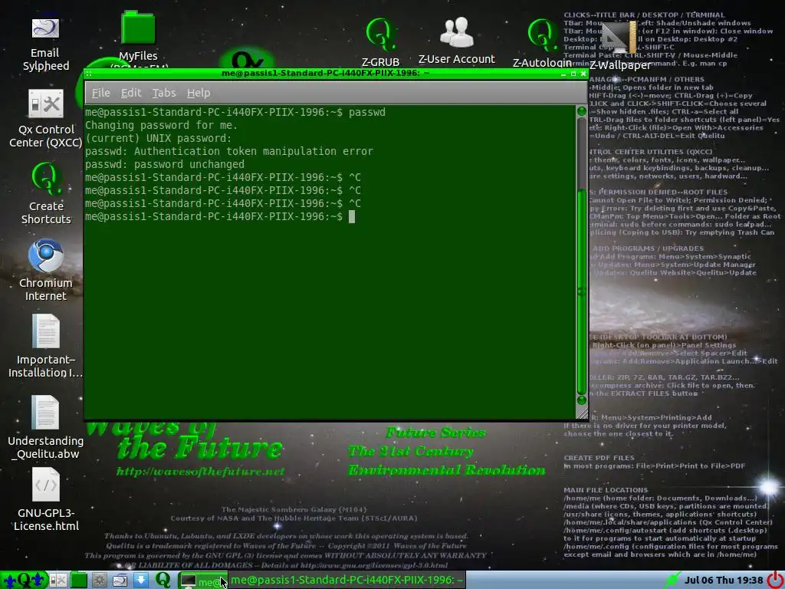Image resolution: width=785 pixels, height=589 pixels.
Task: Click the 'Changing password for me.' line
Action: click(x=161, y=125)
